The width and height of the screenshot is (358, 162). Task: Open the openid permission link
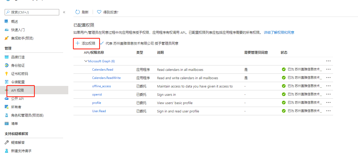tap(97, 95)
